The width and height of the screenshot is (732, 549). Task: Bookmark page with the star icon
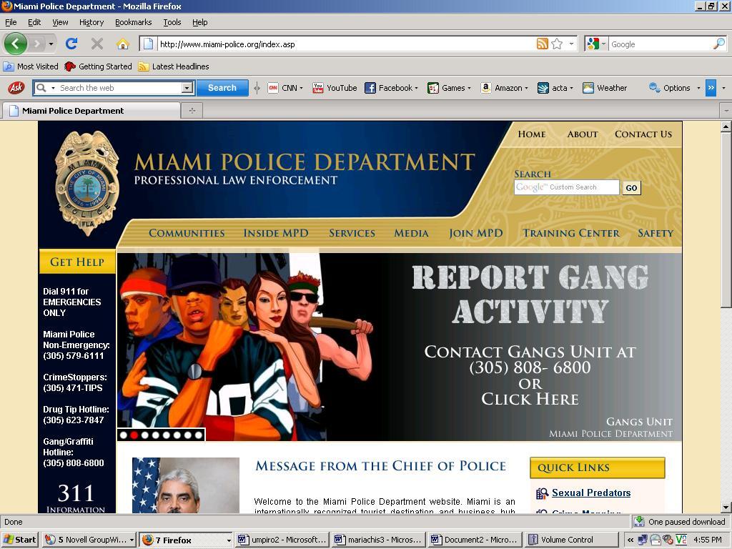point(557,44)
